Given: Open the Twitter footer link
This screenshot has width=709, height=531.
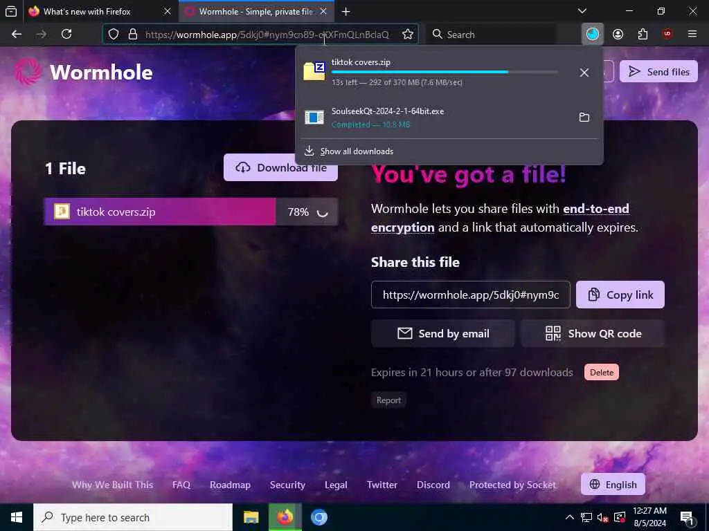Looking at the screenshot, I should pyautogui.click(x=382, y=485).
